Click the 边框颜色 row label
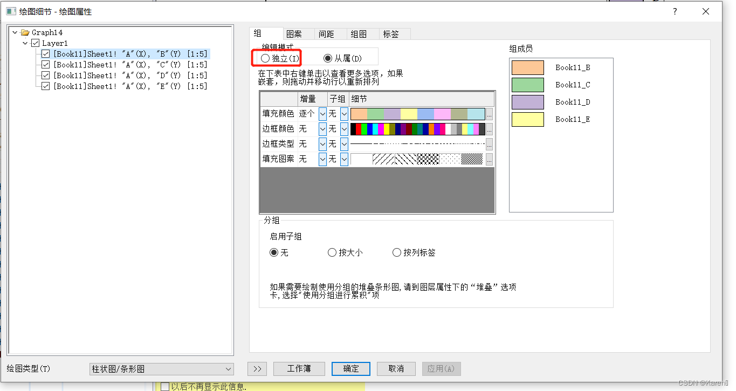736x391 pixels. [x=278, y=129]
